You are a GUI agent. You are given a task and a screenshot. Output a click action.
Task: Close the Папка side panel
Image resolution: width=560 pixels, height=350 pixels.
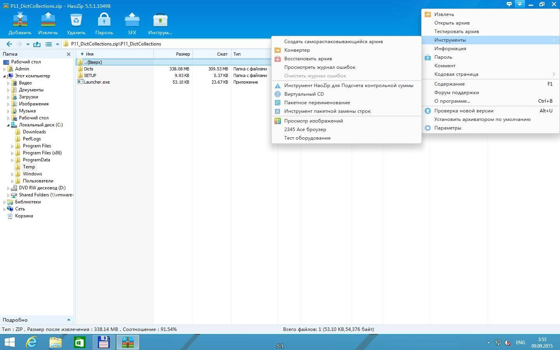pyautogui.click(x=69, y=54)
